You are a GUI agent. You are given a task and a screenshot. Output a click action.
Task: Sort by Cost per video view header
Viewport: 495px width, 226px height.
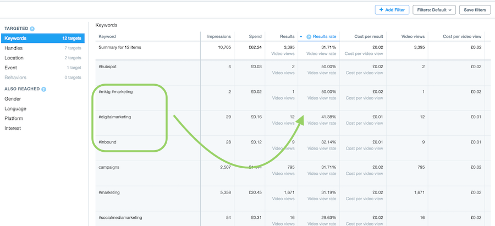pos(462,37)
